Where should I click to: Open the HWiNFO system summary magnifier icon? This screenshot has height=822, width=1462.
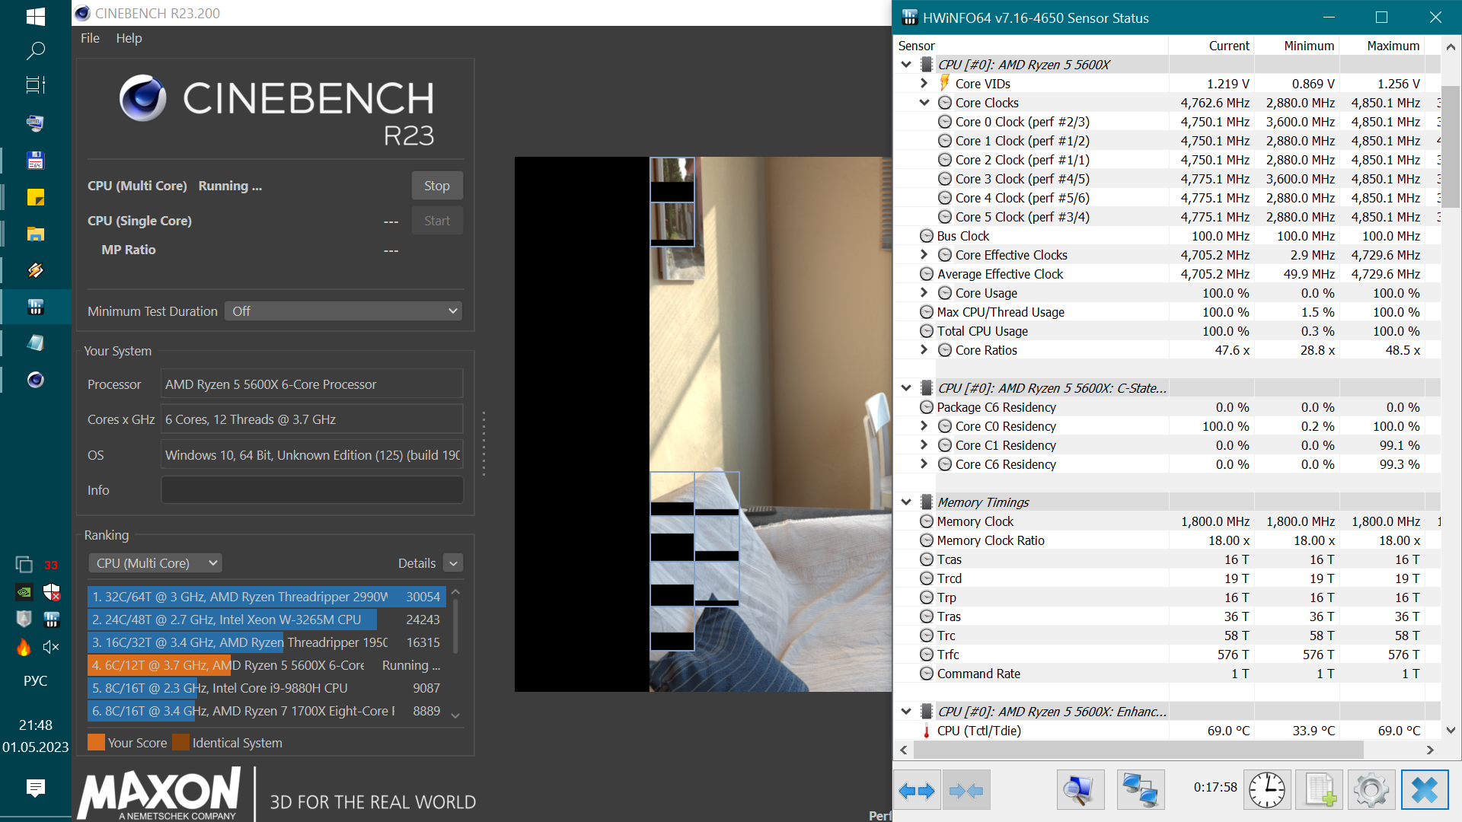click(x=1080, y=791)
